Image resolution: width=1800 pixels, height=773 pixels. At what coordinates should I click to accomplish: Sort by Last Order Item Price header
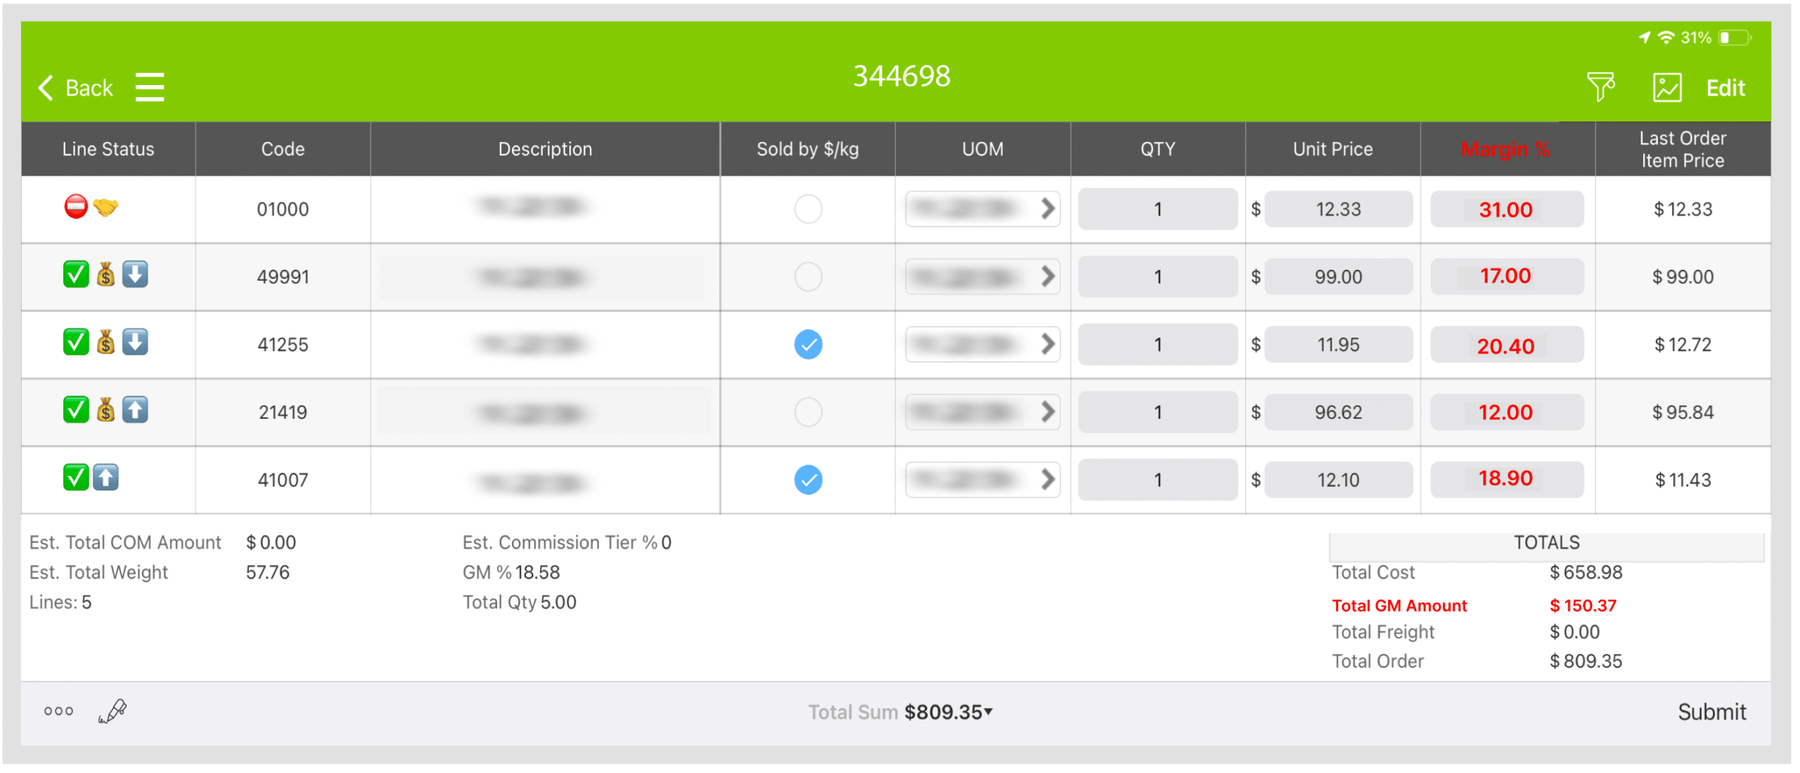pos(1683,149)
